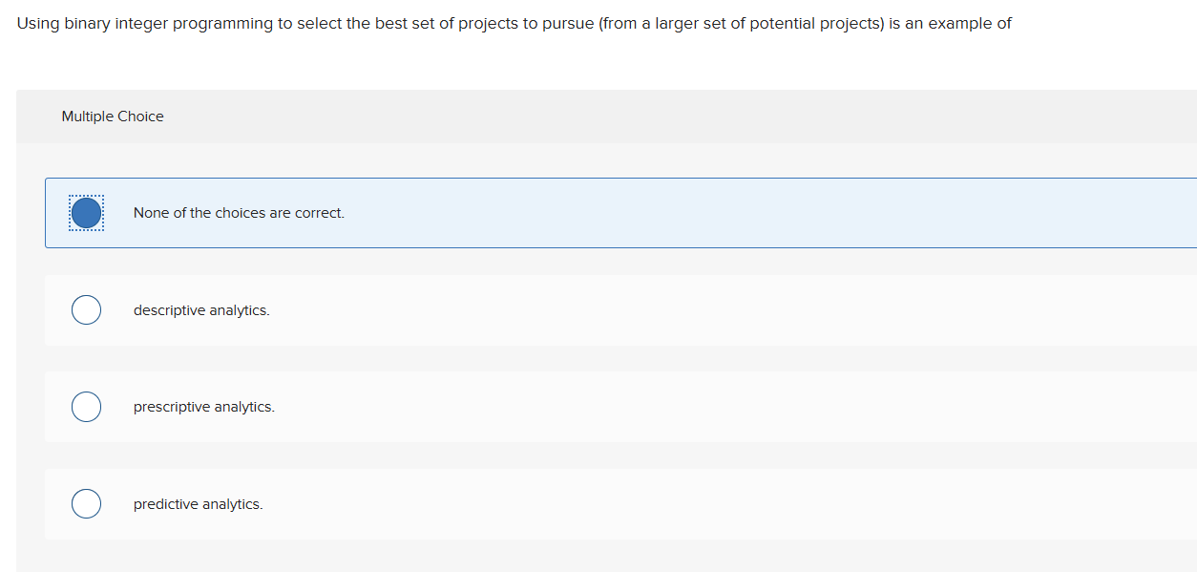This screenshot has height=572, width=1197.
Task: Choose the 'prescriptive analytics' answer option
Action: [203, 406]
